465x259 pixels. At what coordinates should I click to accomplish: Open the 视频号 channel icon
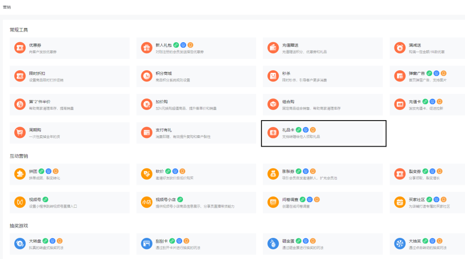[x=20, y=202]
